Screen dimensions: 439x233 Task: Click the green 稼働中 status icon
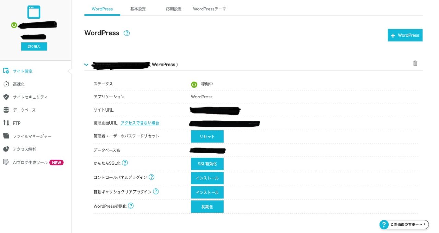point(194,84)
